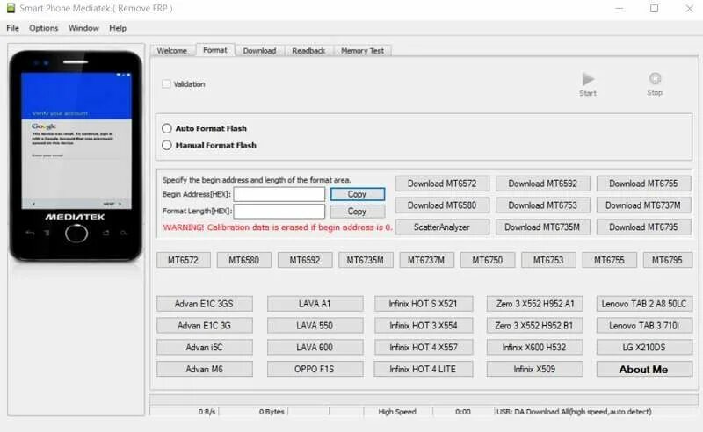Select Infinix X600 H532 device

click(x=535, y=348)
